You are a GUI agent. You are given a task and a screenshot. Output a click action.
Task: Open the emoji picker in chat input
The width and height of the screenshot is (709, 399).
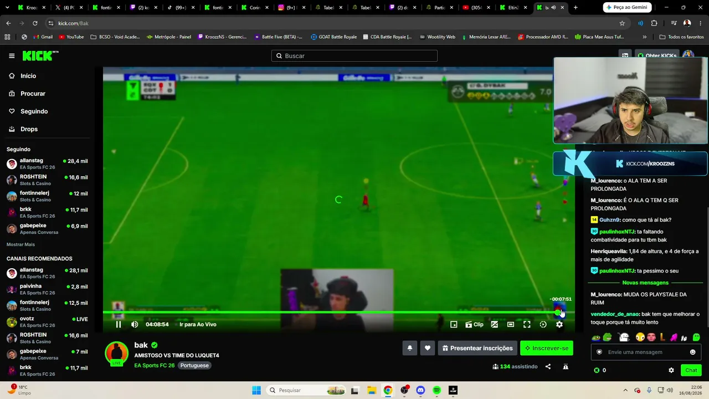[x=692, y=352]
